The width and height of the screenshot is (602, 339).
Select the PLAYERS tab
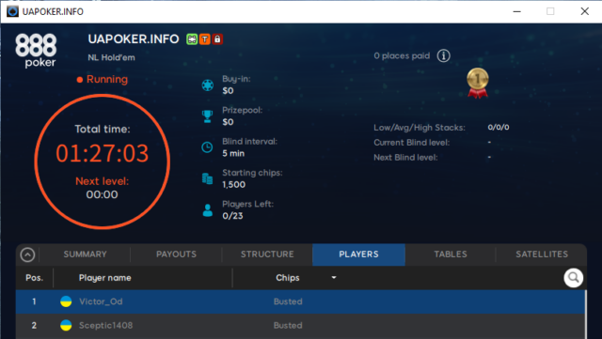pos(358,254)
